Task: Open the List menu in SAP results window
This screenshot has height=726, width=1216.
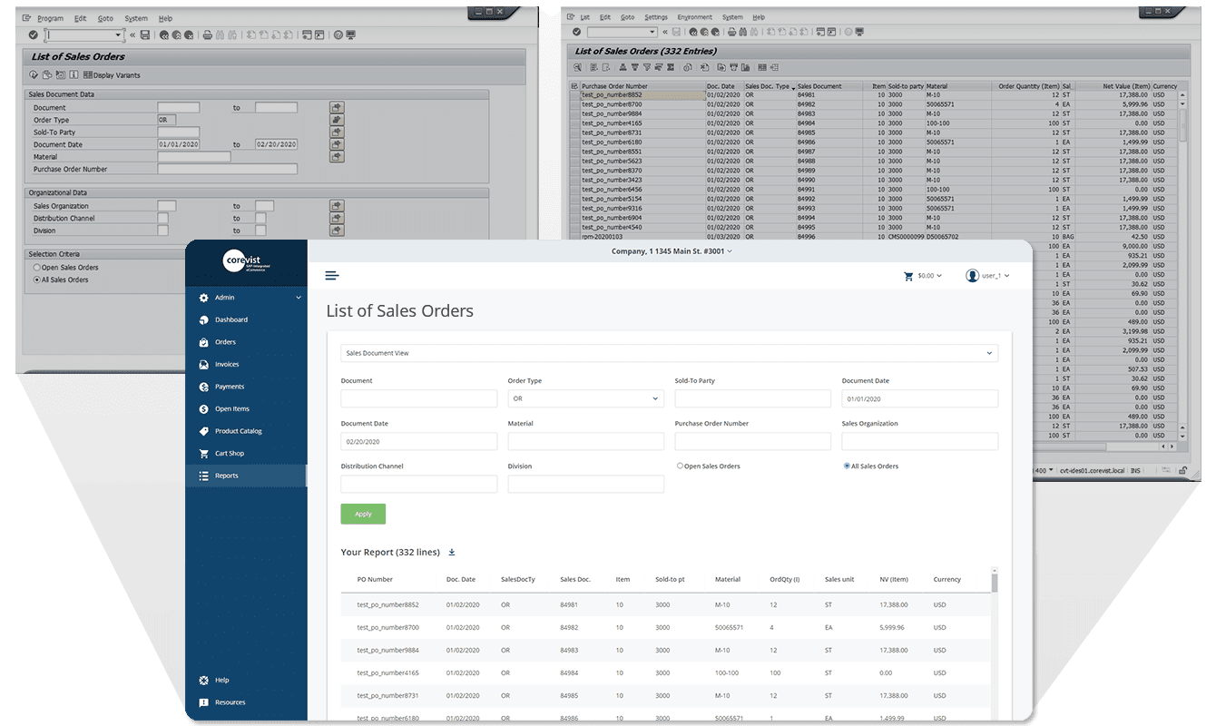Action: [x=584, y=17]
